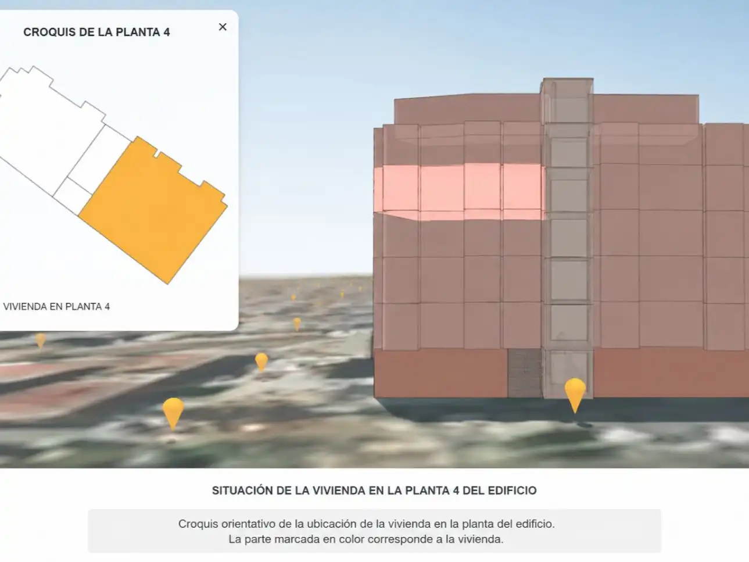Click the largest yellow pin on the left terrain
749x562 pixels.
point(173,413)
